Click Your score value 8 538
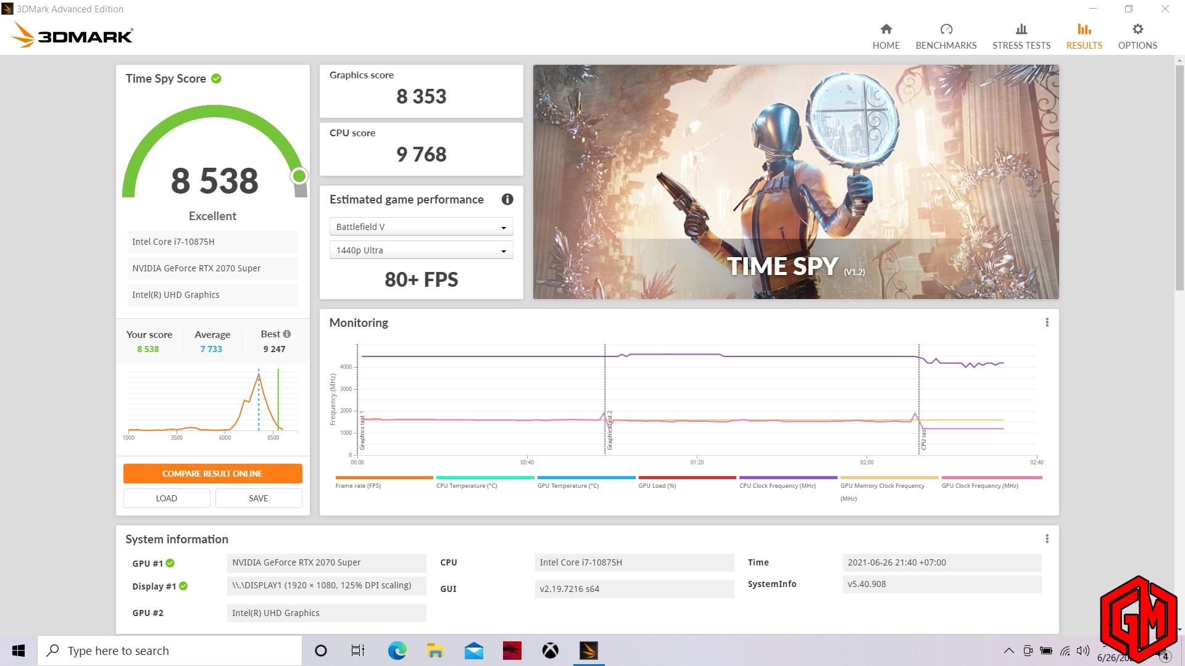 pyautogui.click(x=148, y=349)
